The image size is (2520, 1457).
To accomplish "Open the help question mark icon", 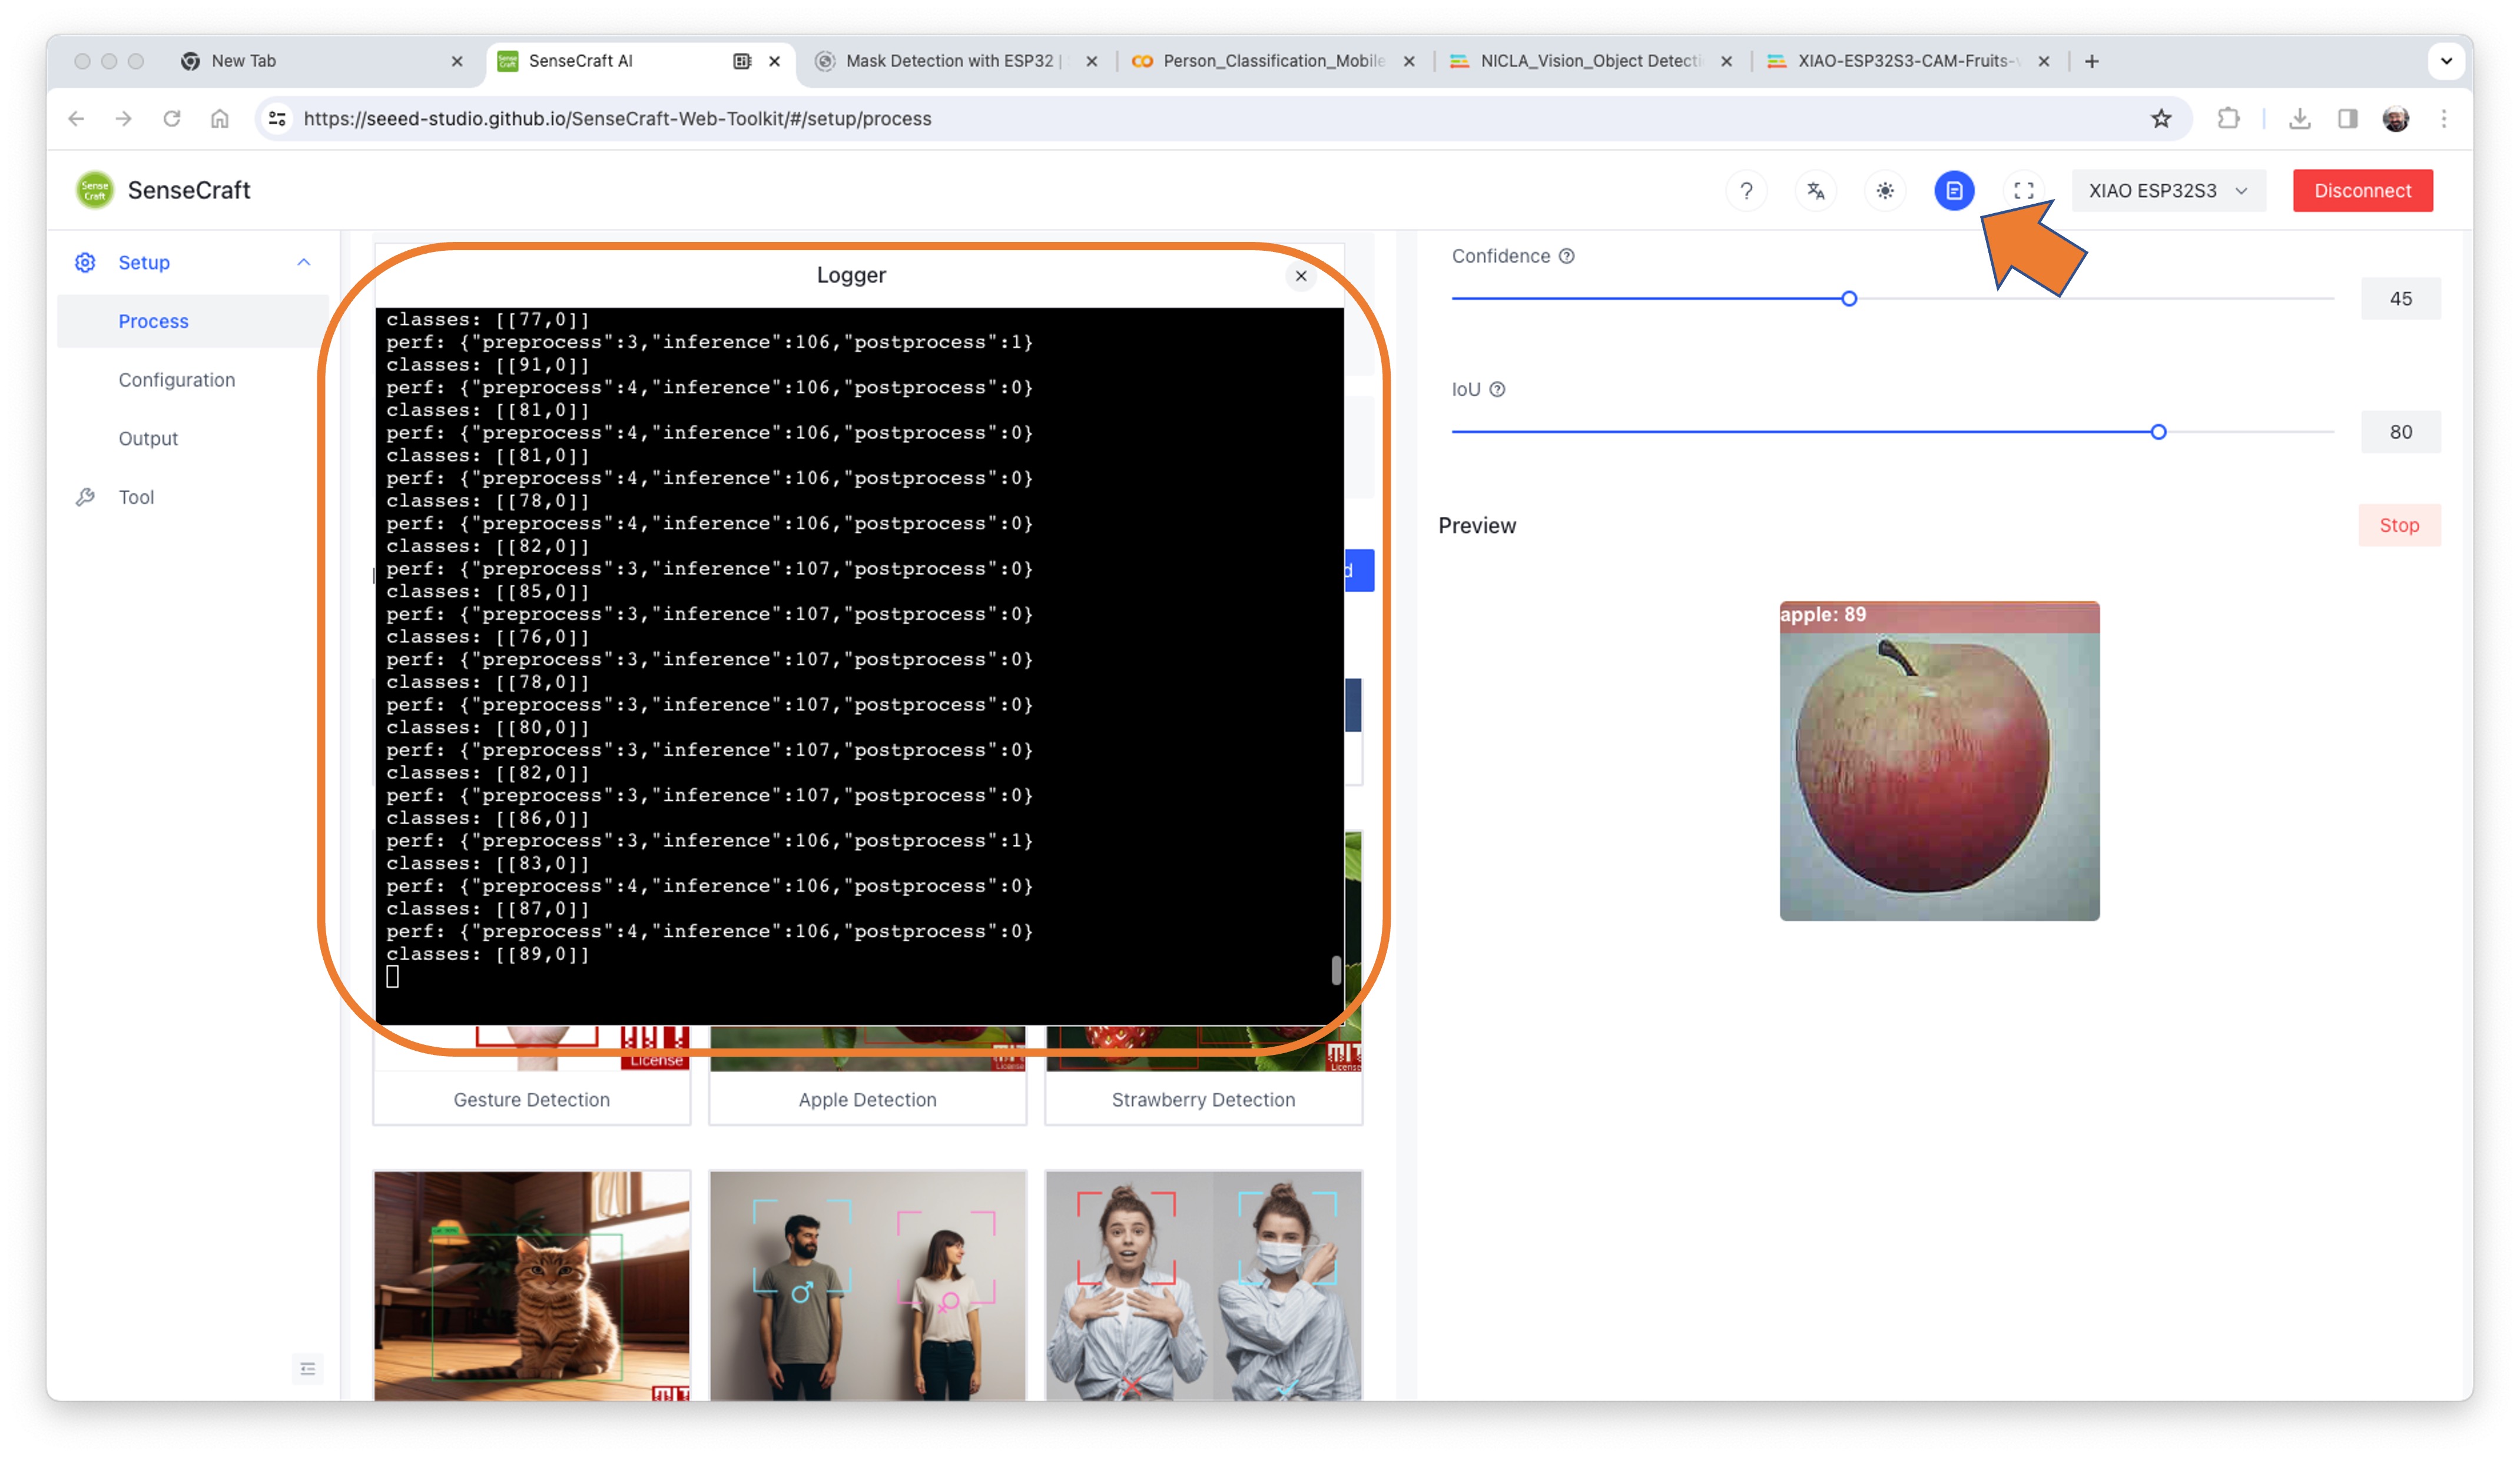I will [1746, 190].
